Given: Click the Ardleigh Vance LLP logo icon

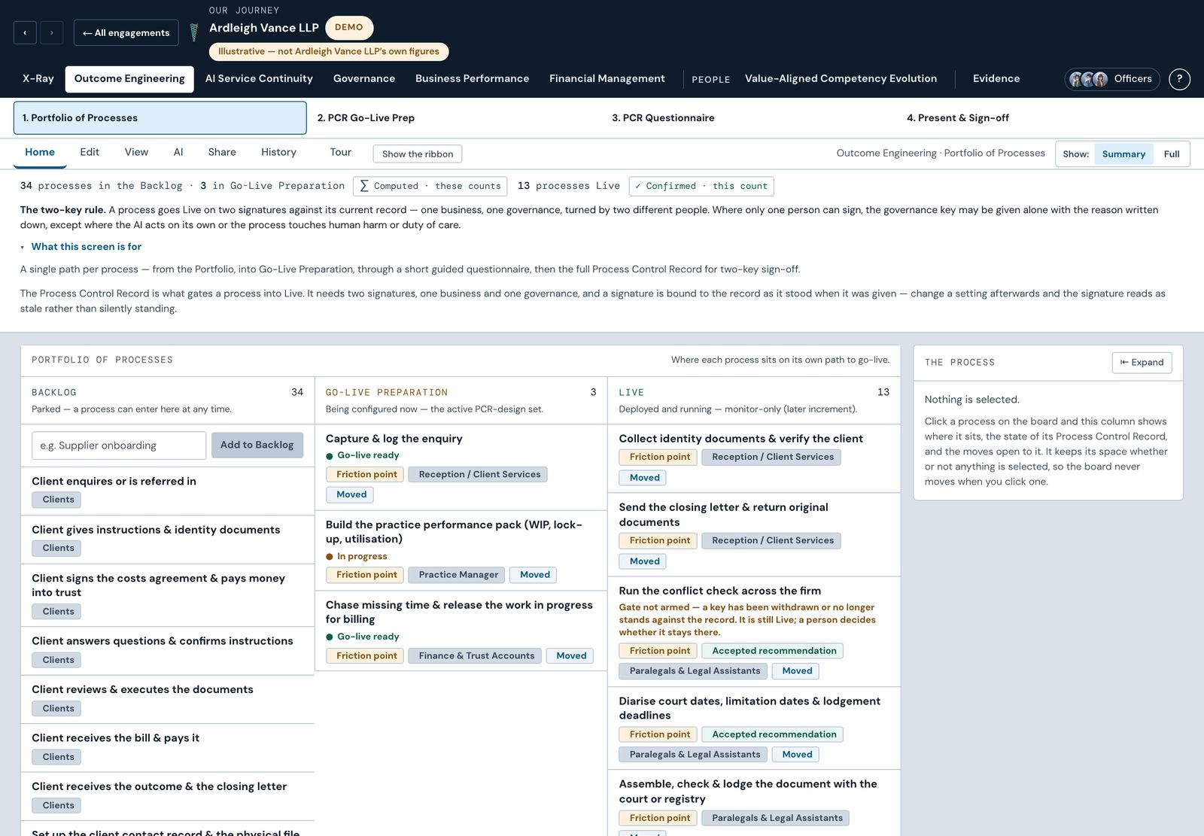Looking at the screenshot, I should click(x=193, y=32).
